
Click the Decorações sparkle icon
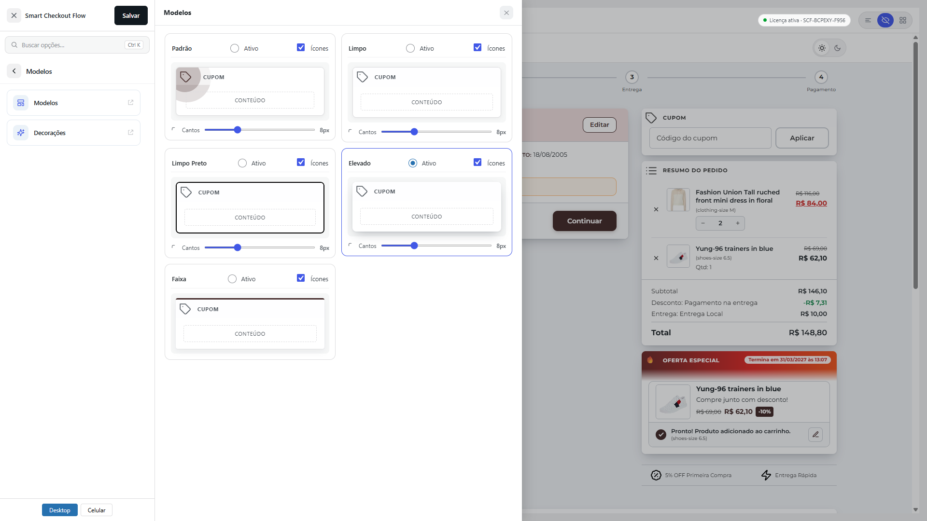tap(21, 133)
